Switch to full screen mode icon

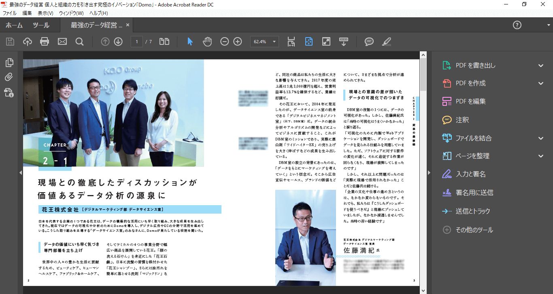click(x=326, y=41)
